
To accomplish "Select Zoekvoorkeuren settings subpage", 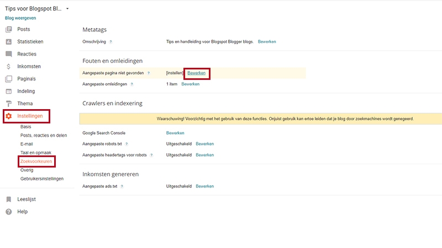I will [x=36, y=161].
